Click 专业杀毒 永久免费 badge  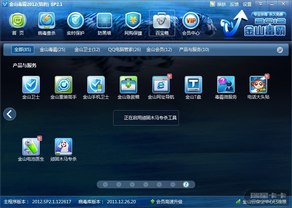pos(268,15)
